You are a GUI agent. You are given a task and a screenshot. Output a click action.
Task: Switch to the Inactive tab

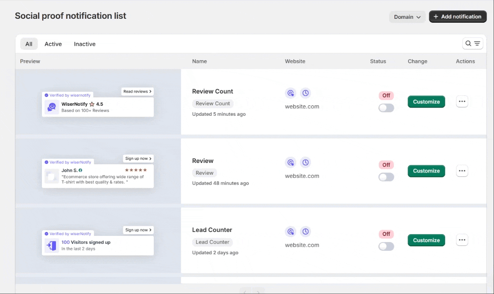[x=85, y=44]
